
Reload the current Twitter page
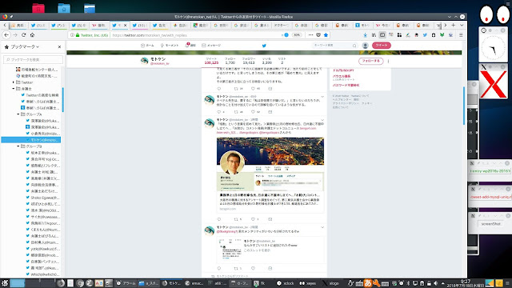(x=23, y=35)
